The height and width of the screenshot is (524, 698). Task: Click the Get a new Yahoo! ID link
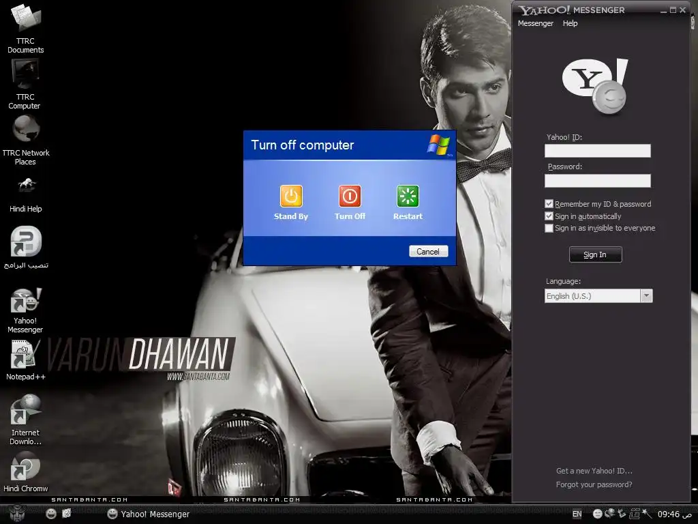[x=594, y=471]
